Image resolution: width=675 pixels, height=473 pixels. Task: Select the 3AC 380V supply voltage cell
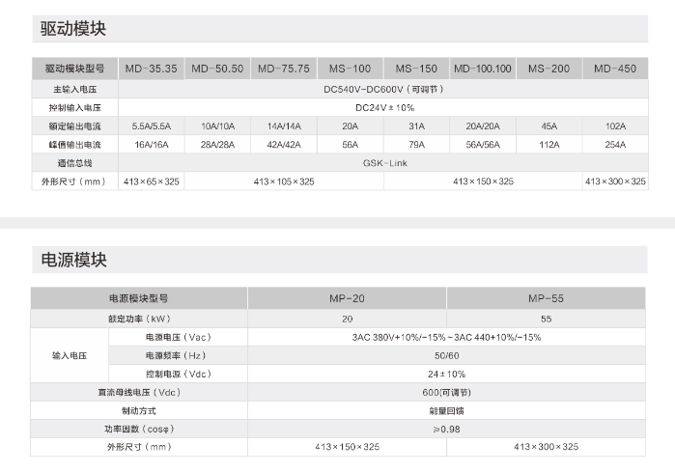tap(446, 337)
